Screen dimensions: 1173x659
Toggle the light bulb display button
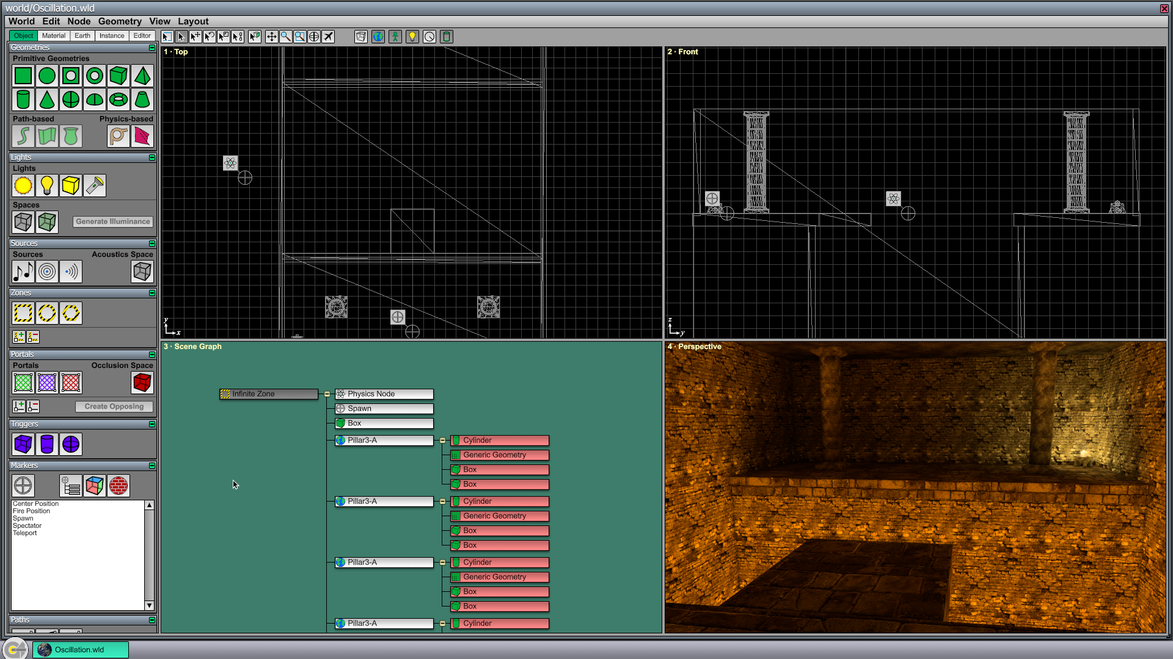click(412, 37)
